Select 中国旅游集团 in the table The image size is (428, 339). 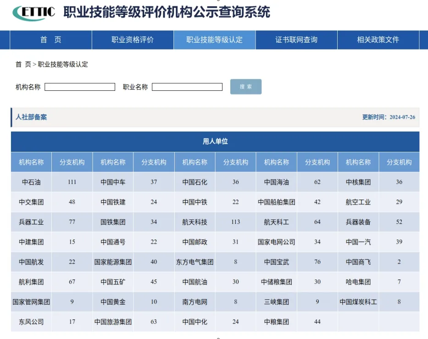113,322
